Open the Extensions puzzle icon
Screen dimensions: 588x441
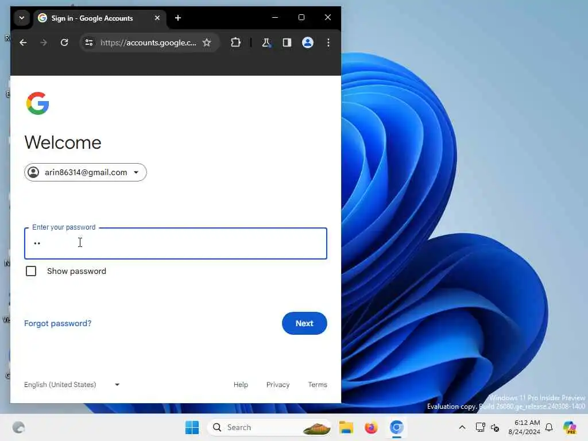(x=235, y=42)
